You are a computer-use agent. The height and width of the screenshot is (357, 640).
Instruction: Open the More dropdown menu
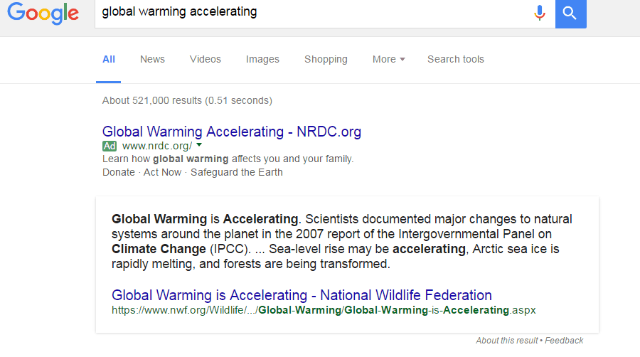(x=388, y=59)
